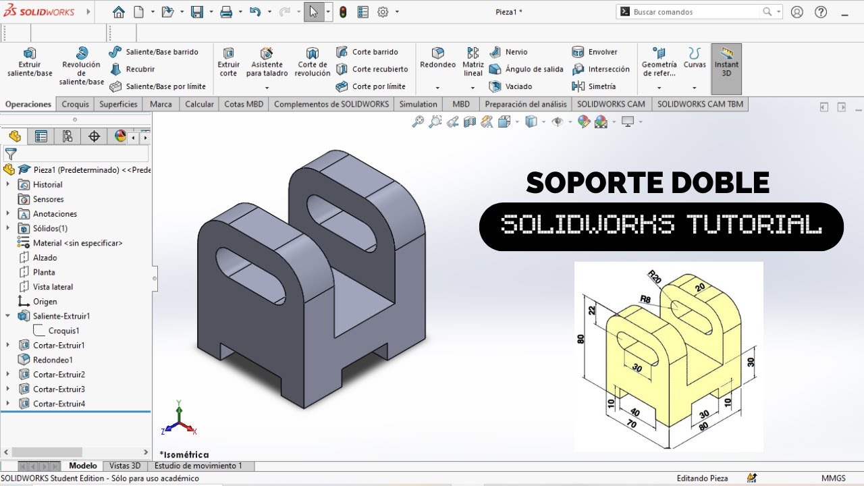Choose Corte recubierto

(x=372, y=69)
